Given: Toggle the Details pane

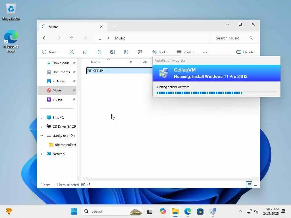Looking at the screenshot, I should tap(245, 52).
